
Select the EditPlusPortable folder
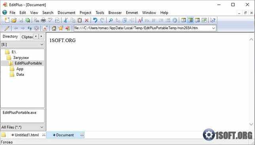point(28,63)
